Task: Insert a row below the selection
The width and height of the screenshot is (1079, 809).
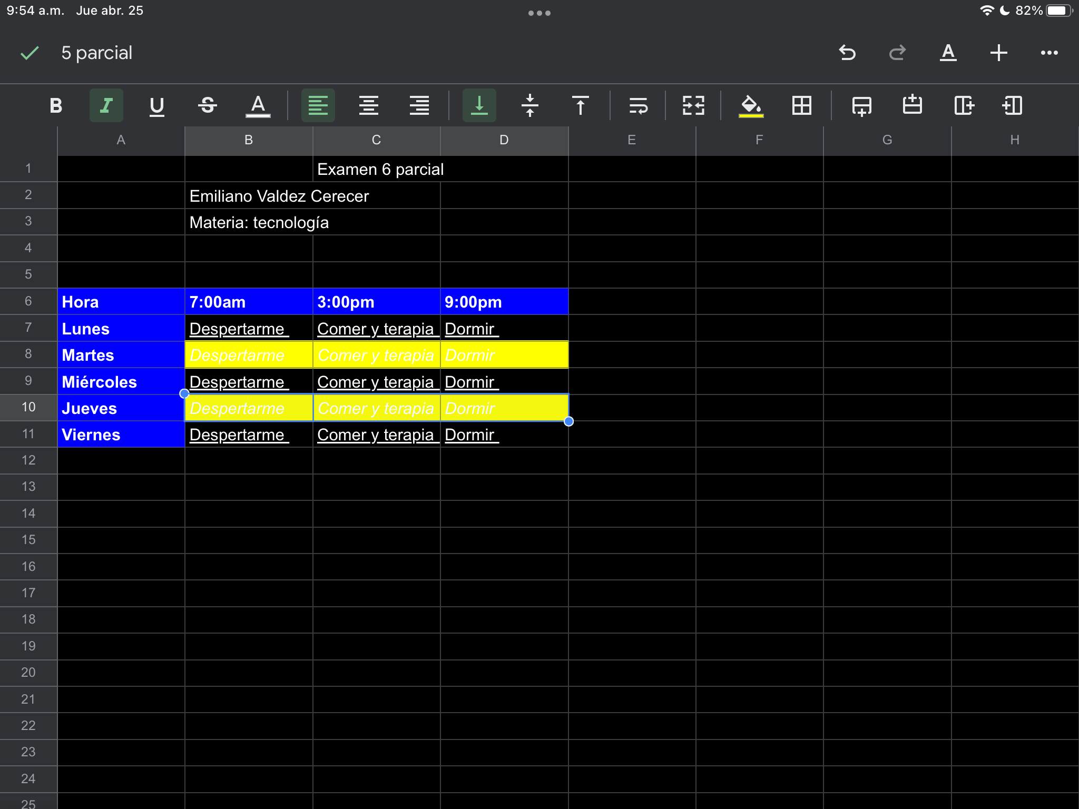Action: (862, 105)
